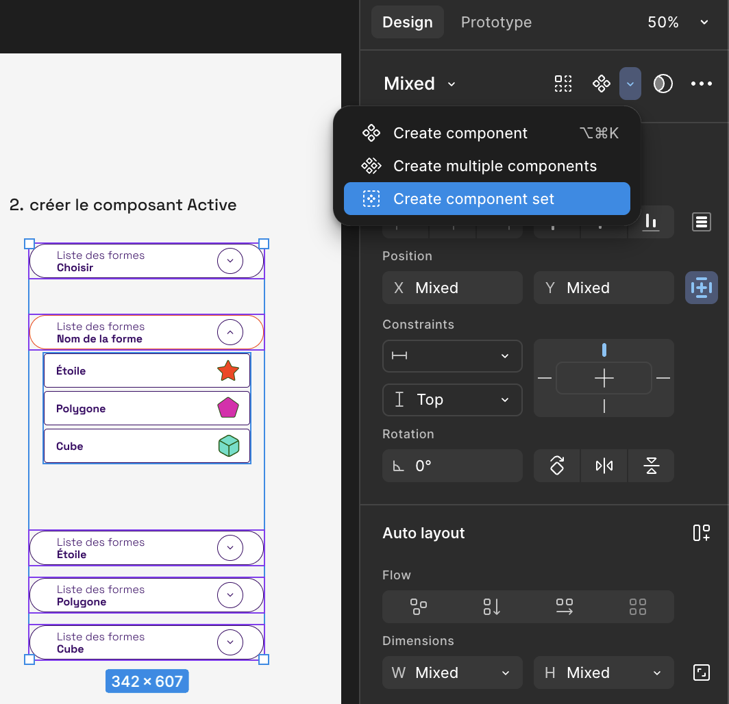Choose Create component set menu item

[x=486, y=199]
